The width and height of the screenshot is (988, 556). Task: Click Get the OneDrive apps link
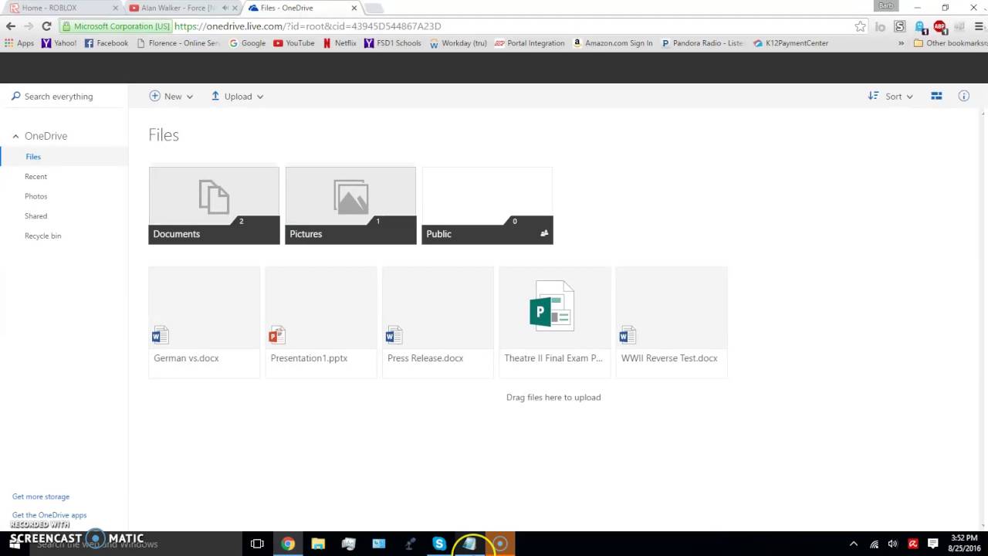(x=49, y=515)
